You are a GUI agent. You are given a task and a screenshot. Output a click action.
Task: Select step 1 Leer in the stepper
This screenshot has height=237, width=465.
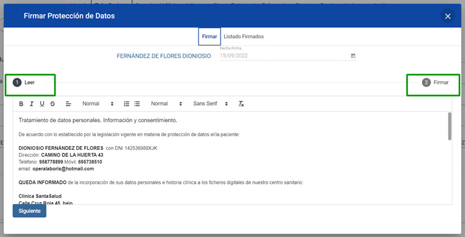24,82
